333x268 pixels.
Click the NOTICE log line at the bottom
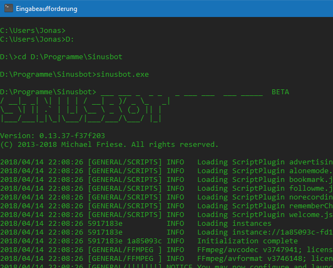[x=166, y=266]
